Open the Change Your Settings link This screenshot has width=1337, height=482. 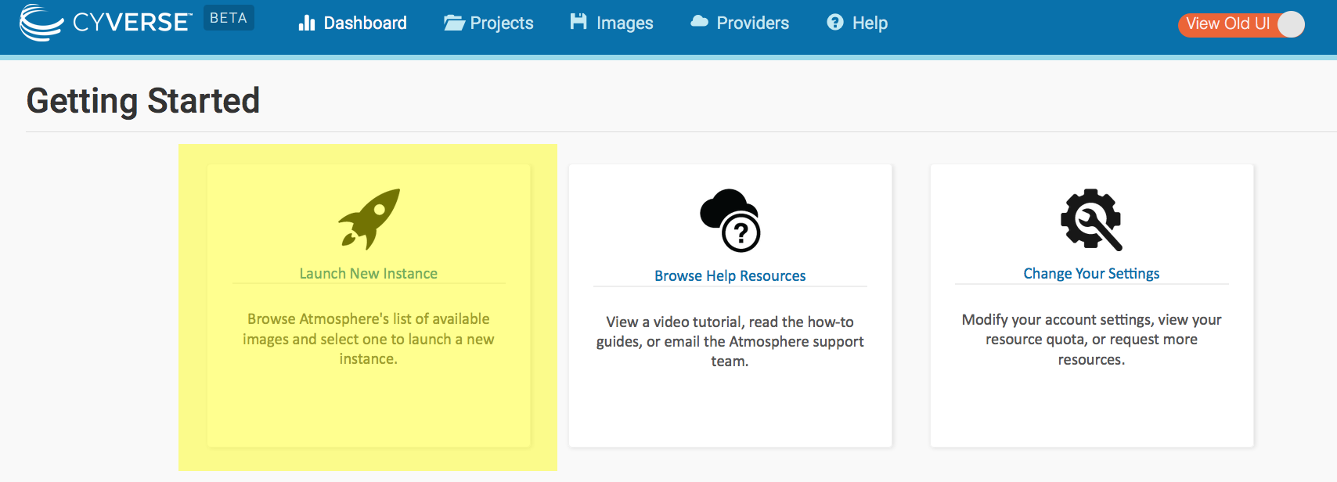pyautogui.click(x=1091, y=274)
